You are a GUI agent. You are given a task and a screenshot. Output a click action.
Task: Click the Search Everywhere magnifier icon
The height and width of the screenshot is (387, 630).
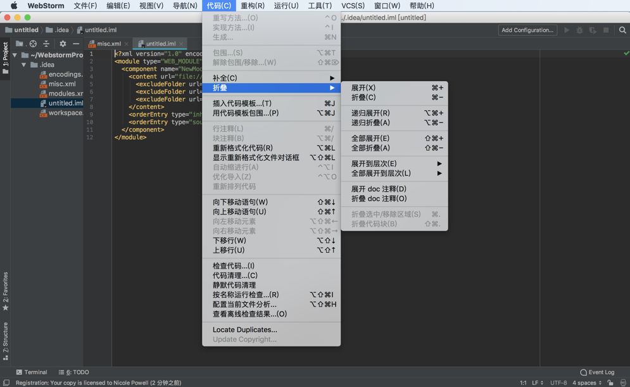point(622,30)
